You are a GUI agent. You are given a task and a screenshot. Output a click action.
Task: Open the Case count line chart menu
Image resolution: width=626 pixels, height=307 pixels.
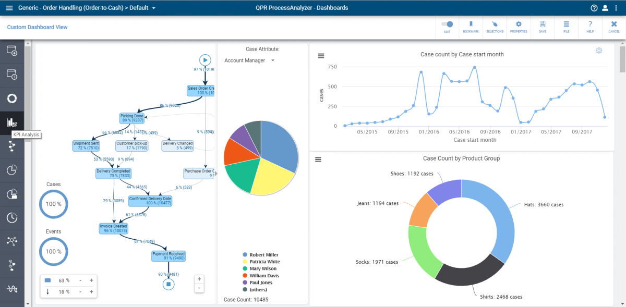[x=321, y=56]
